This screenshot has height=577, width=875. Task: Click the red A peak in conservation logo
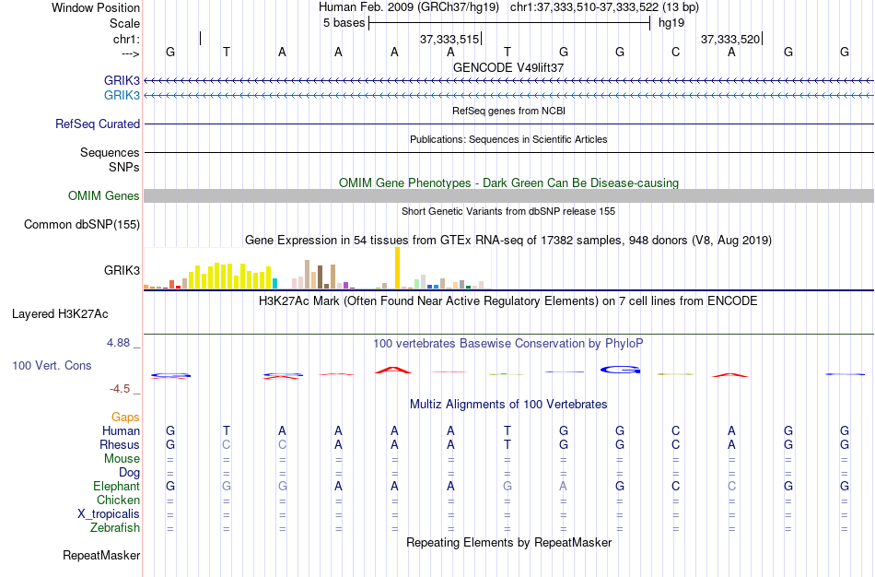click(394, 370)
